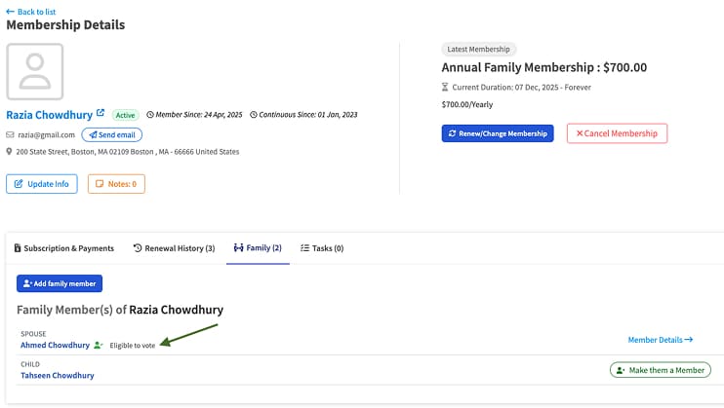Screen dimensions: 724x408
Task: Switch to Subscription & Payments tab
Action: pos(63,248)
